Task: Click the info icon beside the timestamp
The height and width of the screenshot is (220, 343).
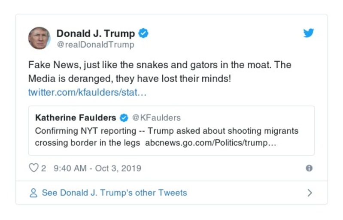Action: click(x=309, y=168)
